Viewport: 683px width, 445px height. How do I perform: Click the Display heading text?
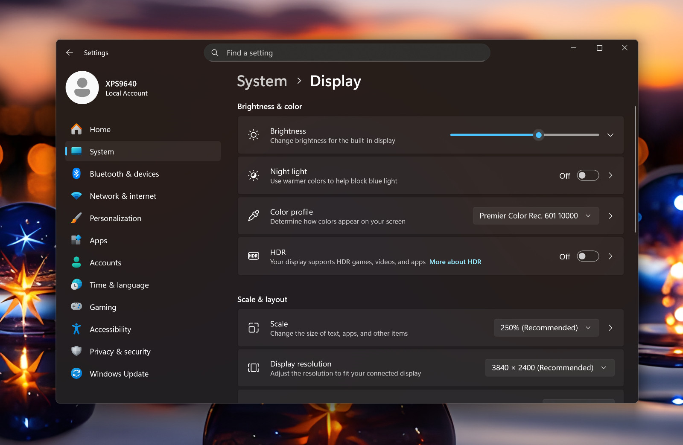336,81
